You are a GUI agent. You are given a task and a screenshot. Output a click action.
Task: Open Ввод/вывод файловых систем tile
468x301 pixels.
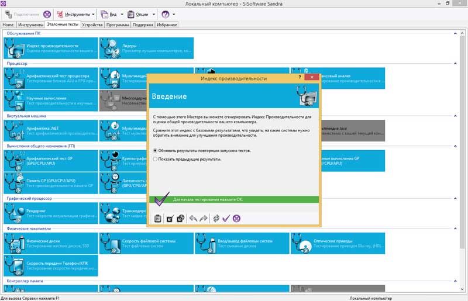242,243
